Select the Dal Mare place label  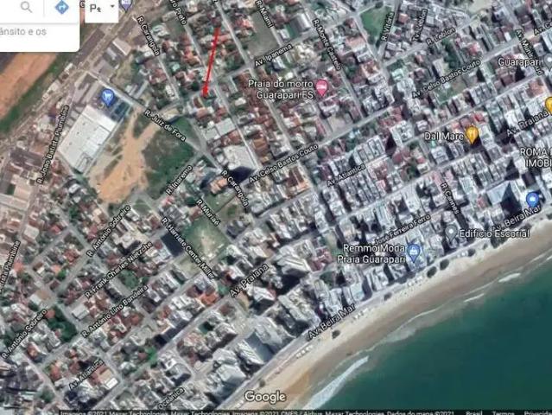click(443, 137)
